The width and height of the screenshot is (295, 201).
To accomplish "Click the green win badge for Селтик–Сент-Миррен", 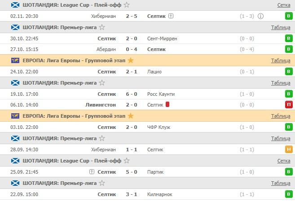I will coord(289,38).
